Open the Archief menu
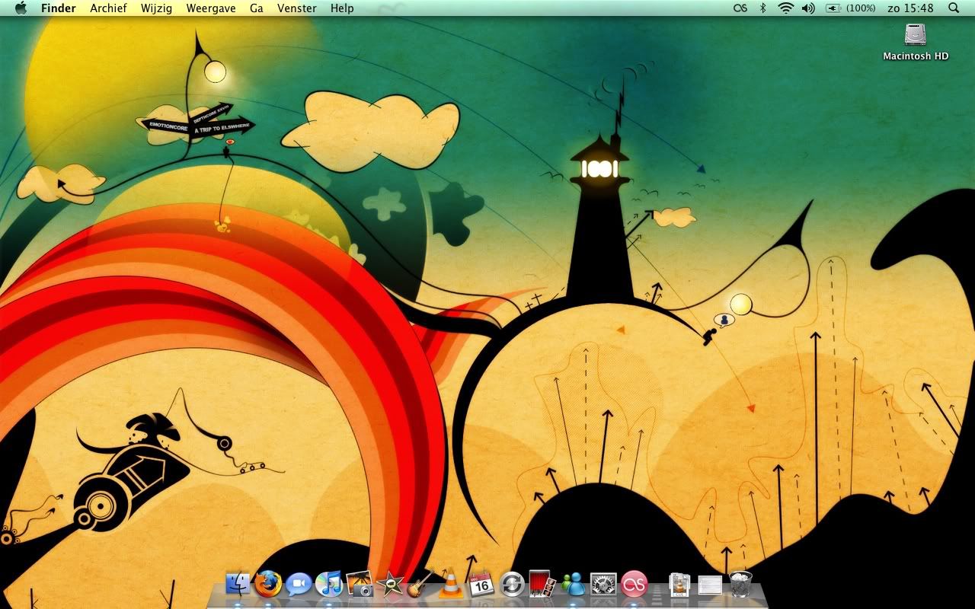 click(x=108, y=8)
